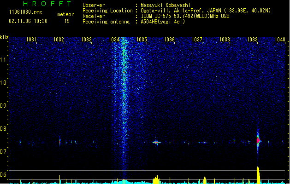Click the strong red meteor echo after 1039
Viewport: 290px width, 184px height.
[258, 140]
